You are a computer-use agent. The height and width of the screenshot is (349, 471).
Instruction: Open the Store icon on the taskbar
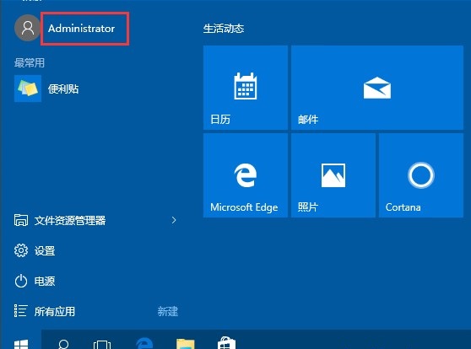(226, 343)
